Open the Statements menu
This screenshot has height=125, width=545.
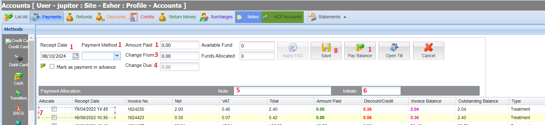[x=327, y=17]
